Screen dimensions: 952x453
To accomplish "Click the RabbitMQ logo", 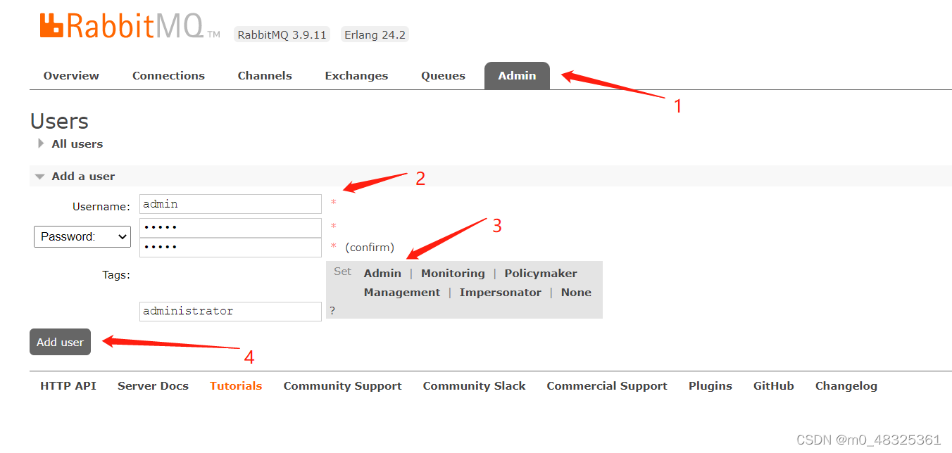I will (x=130, y=26).
